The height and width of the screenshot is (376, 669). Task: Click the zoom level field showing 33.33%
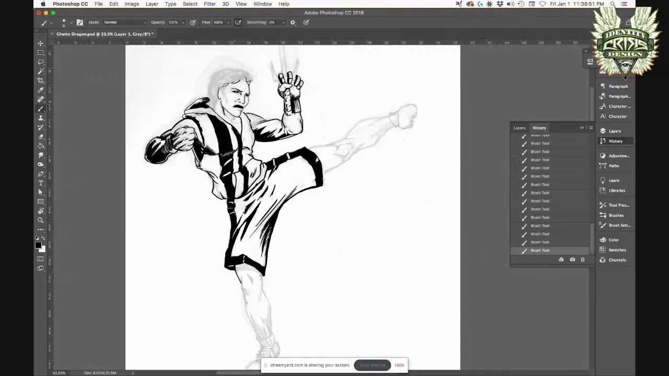(x=59, y=373)
